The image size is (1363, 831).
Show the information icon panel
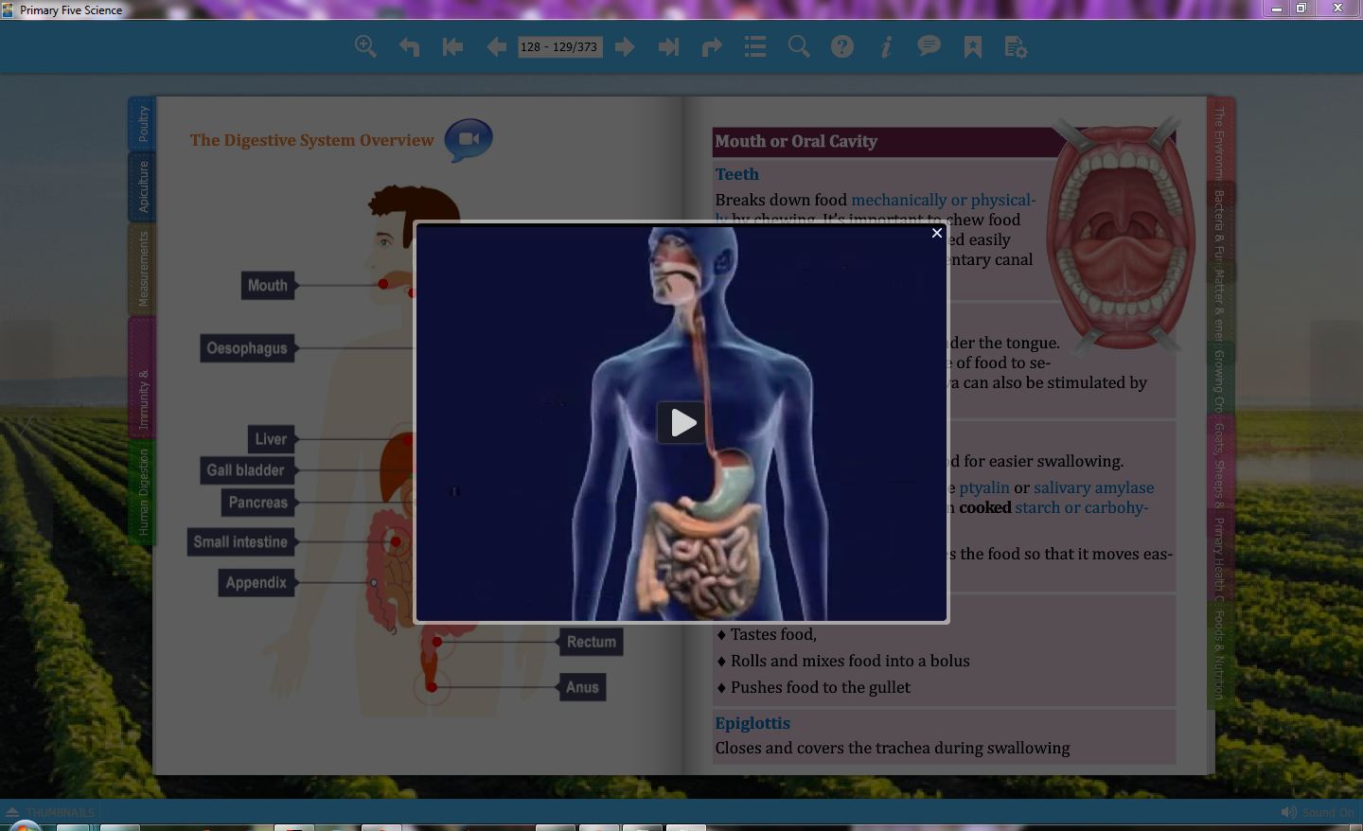886,47
